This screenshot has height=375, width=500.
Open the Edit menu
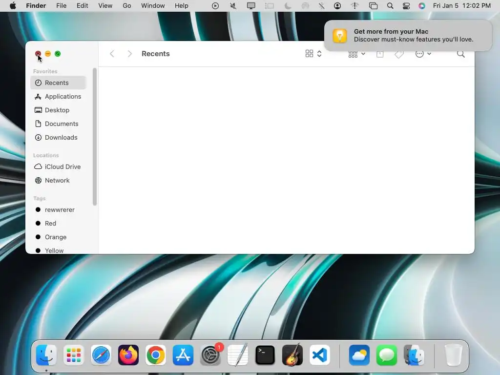point(82,6)
